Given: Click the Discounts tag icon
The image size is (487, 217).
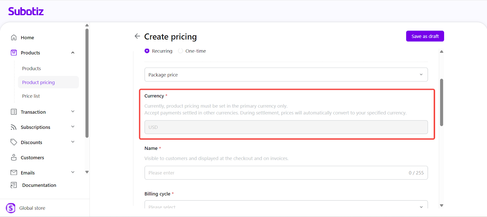Looking at the screenshot, I should coord(14,142).
